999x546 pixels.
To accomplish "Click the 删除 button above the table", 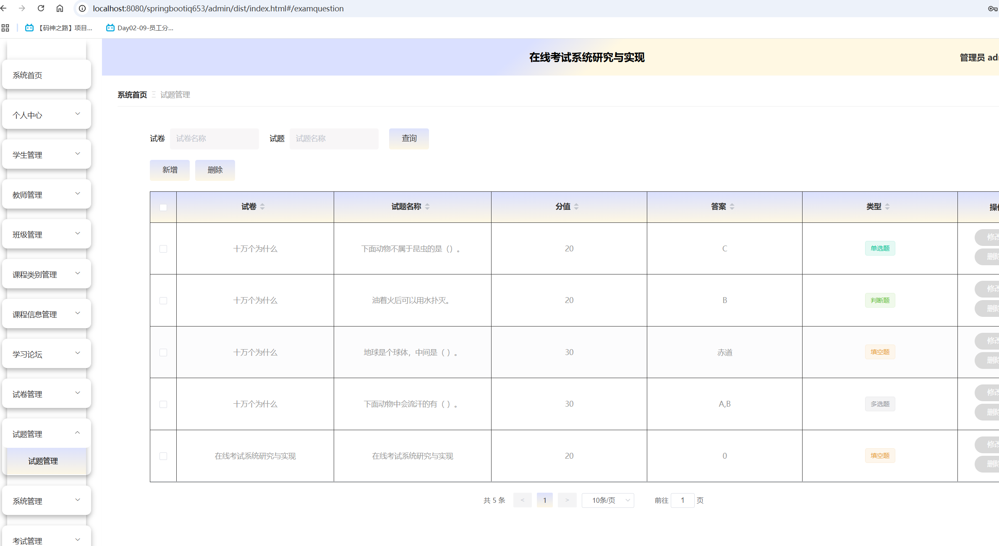I will (x=215, y=170).
